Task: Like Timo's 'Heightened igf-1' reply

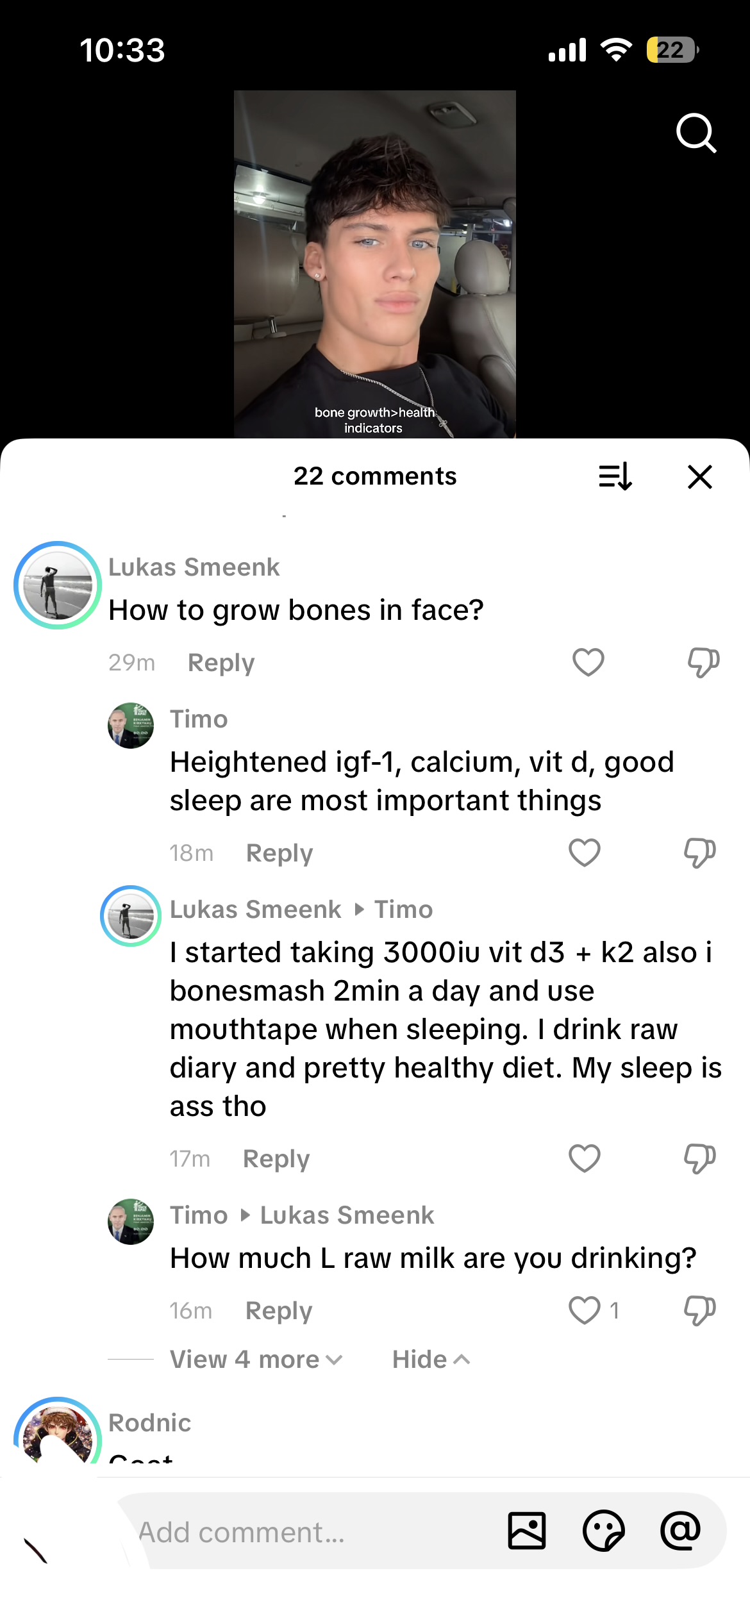Action: click(585, 853)
